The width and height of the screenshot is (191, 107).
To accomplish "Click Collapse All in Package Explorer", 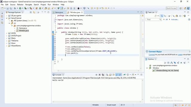I will pyautogui.click(x=31, y=12).
